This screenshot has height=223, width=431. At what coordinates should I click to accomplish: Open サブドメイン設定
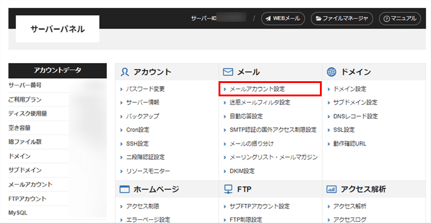355,102
